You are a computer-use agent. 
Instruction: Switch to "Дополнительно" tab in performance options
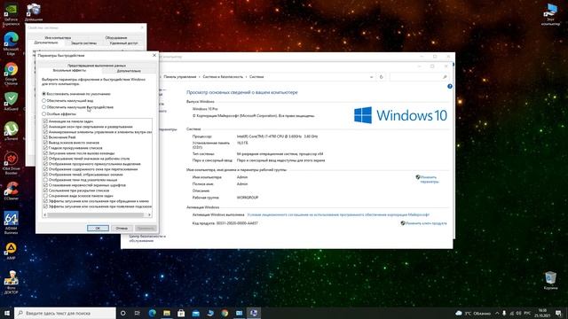(129, 71)
